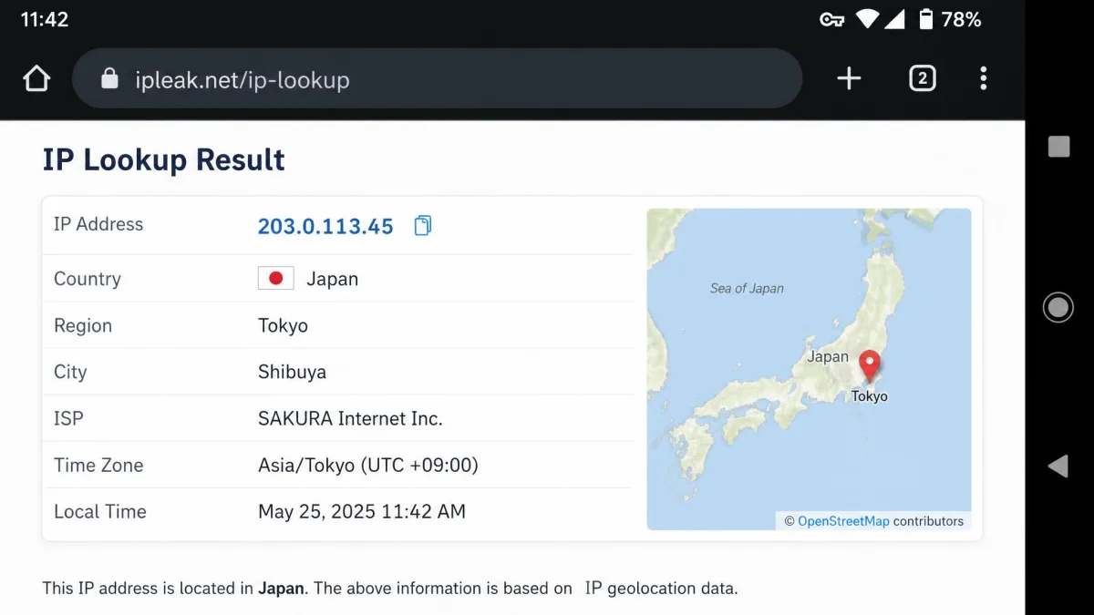Click the Japan country label on the map

pos(828,357)
